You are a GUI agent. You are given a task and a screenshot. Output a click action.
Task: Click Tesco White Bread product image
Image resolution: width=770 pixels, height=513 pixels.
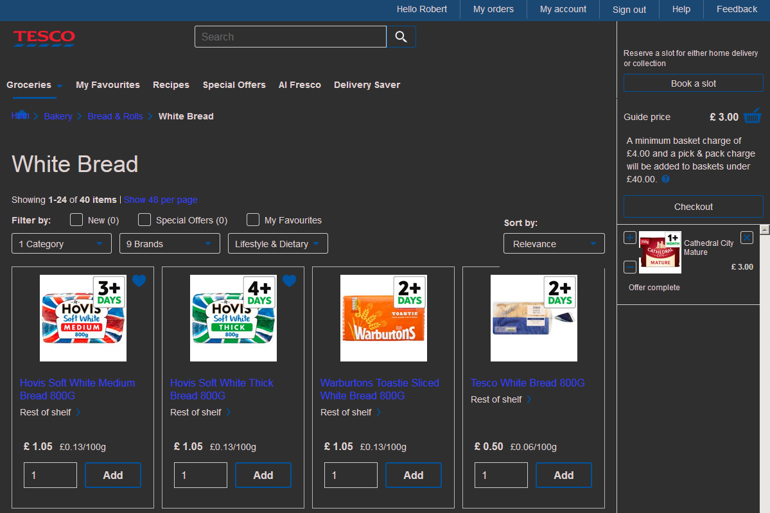[x=534, y=318]
